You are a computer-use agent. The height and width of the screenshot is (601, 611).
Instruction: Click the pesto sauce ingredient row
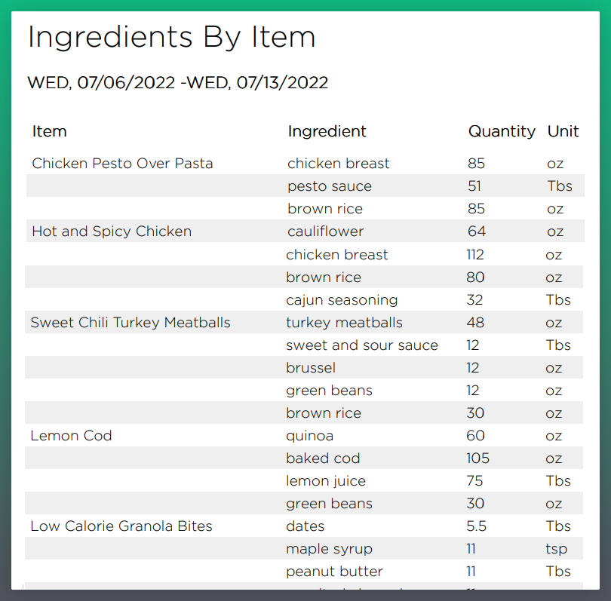330,186
